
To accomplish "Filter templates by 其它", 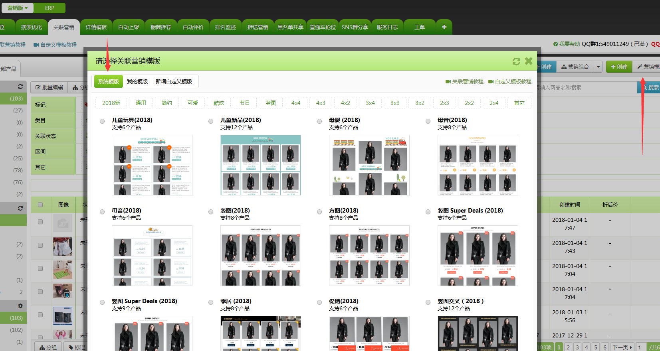I will (519, 103).
